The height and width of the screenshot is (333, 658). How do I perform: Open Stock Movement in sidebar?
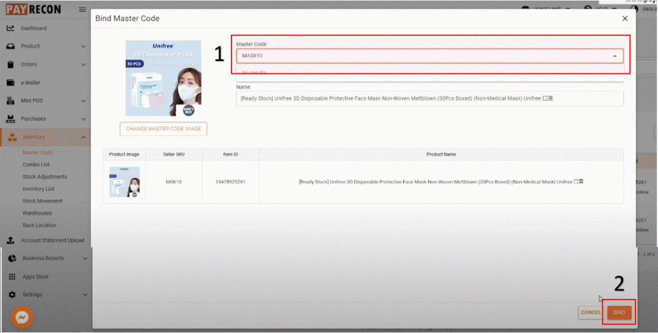[42, 201]
